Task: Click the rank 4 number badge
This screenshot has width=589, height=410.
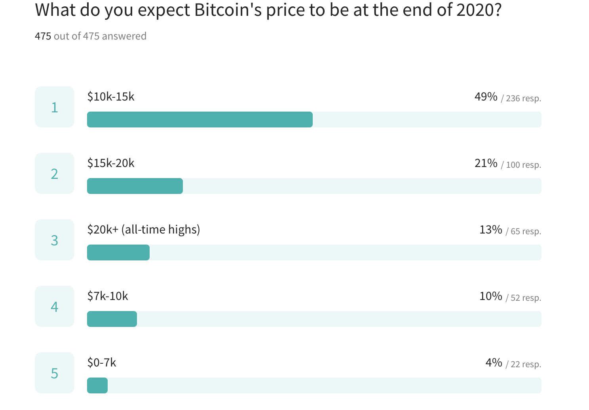Action: click(55, 306)
